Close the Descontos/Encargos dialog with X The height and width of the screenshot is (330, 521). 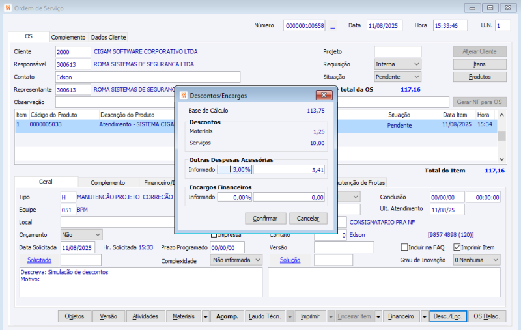click(322, 95)
